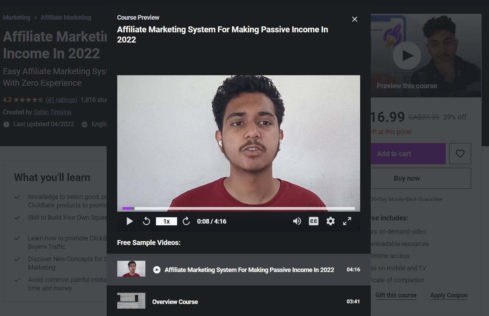Viewport: 489px width, 316px height.
Task: Open the Gift this course link
Action: pyautogui.click(x=396, y=295)
